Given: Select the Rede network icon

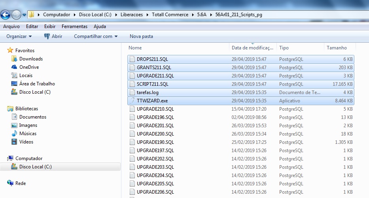Looking at the screenshot, I should click(10, 183).
